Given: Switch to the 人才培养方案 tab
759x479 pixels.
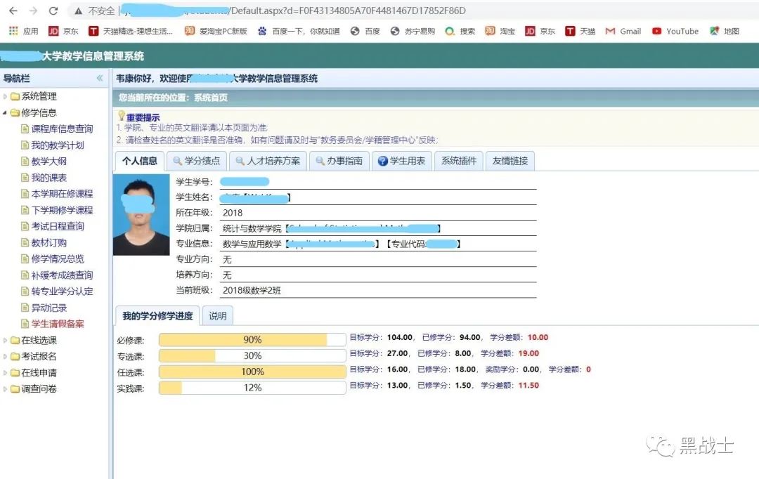Looking at the screenshot, I should [268, 161].
